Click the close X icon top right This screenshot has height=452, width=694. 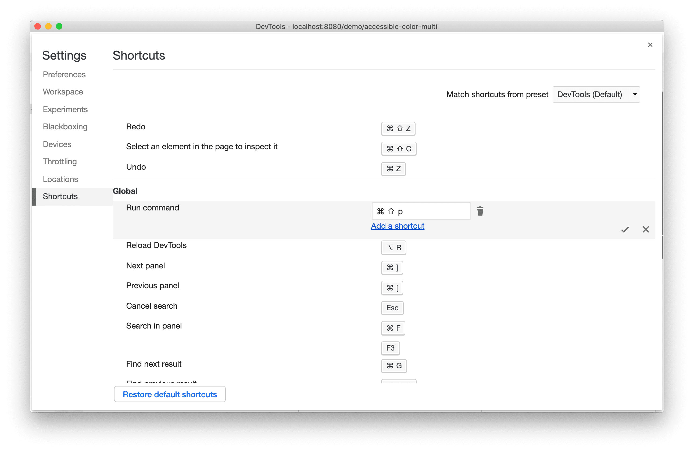[x=650, y=45]
